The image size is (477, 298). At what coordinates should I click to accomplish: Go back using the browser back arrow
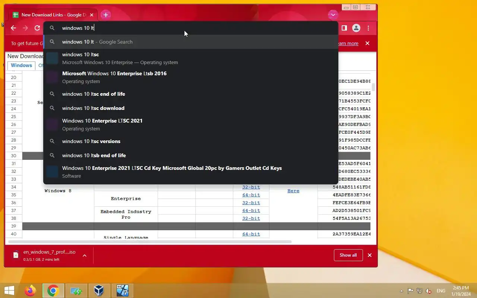[13, 28]
